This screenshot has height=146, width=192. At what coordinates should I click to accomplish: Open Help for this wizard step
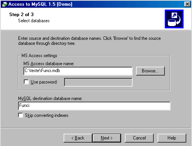[172, 138]
